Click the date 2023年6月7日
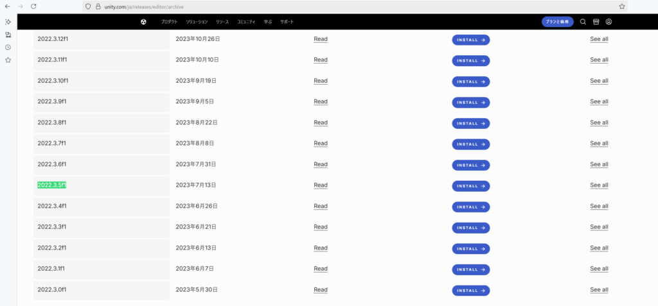 (194, 268)
